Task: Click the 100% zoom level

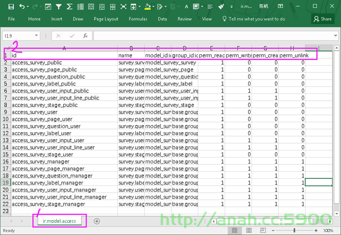Action: click(328, 231)
